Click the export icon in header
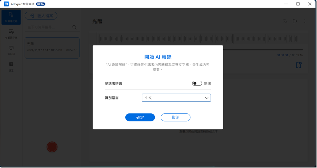This screenshot has height=168, width=317. coord(295,21)
